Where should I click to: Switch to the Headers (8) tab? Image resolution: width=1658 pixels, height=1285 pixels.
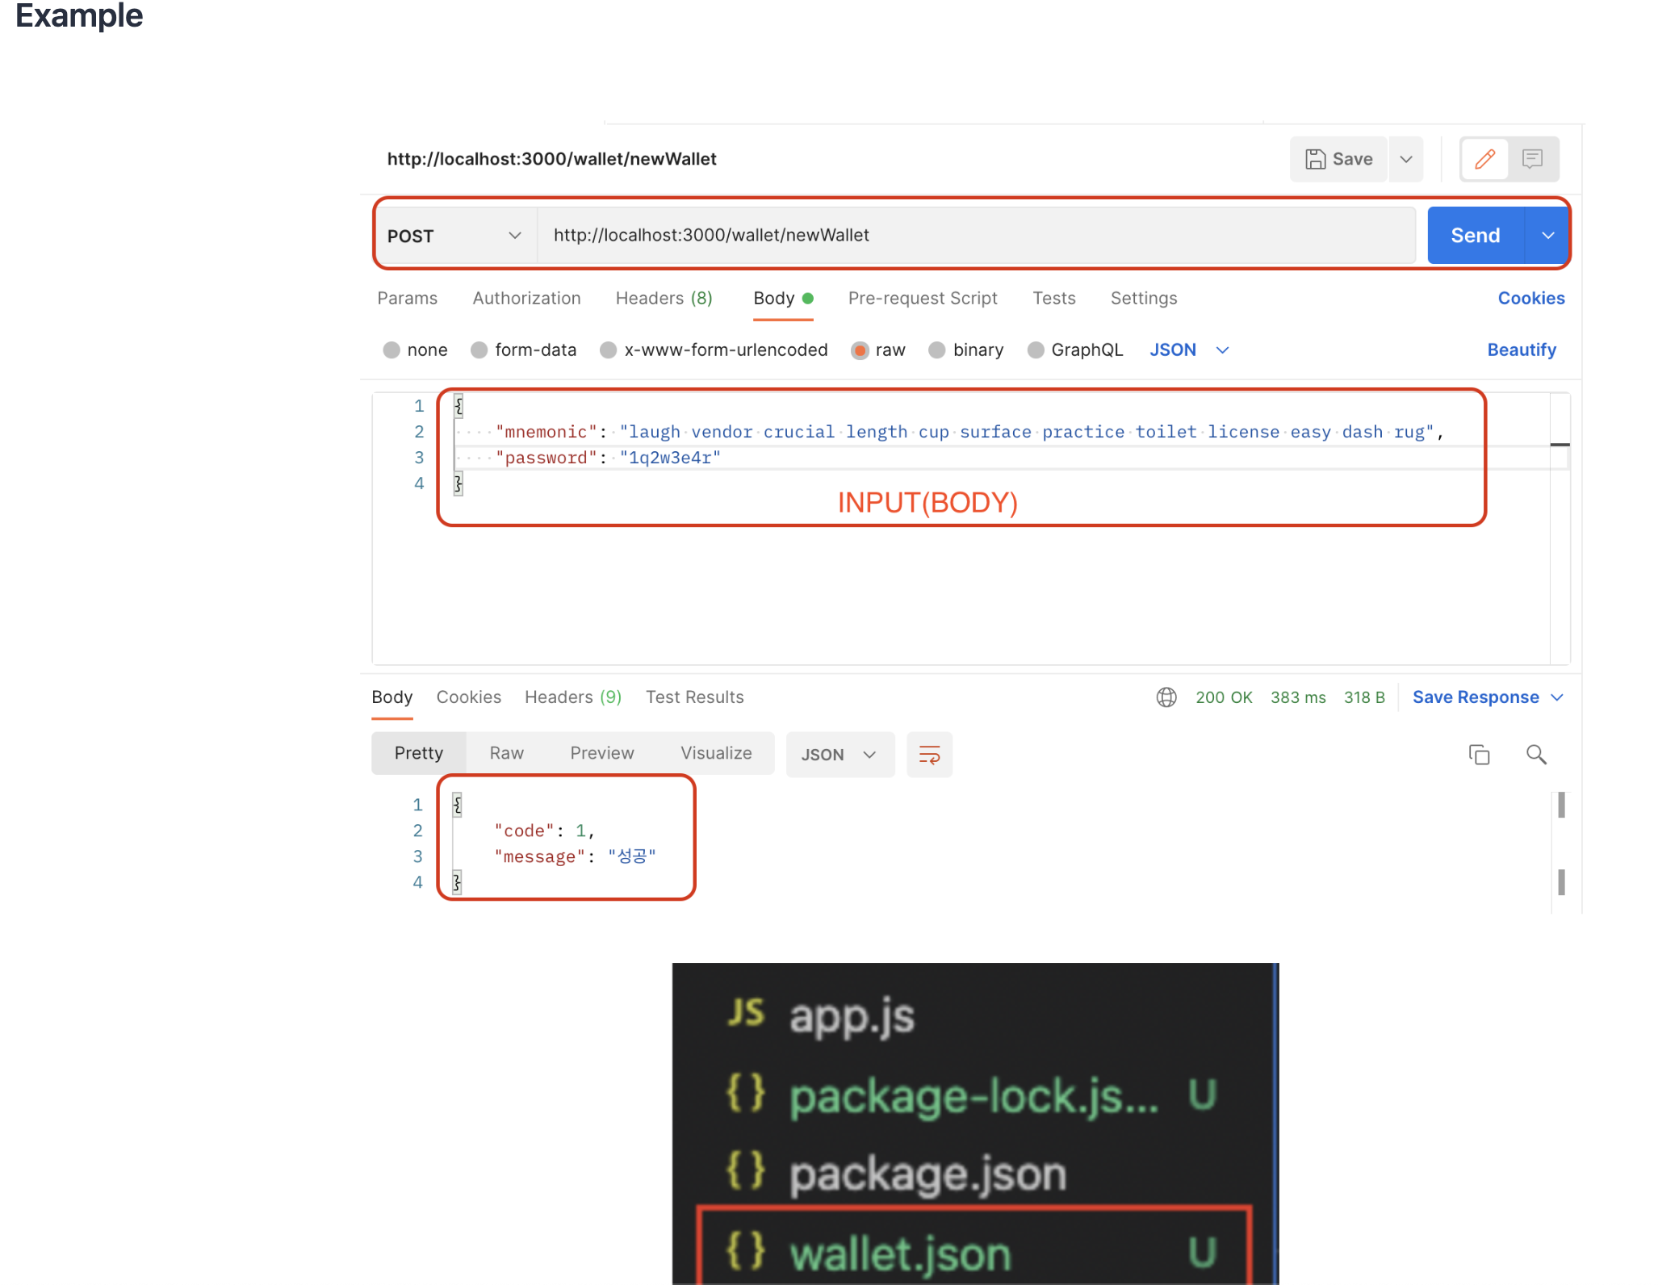(x=664, y=299)
